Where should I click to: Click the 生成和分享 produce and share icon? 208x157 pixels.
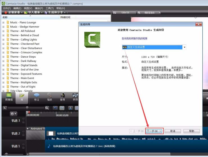pos(46,13)
